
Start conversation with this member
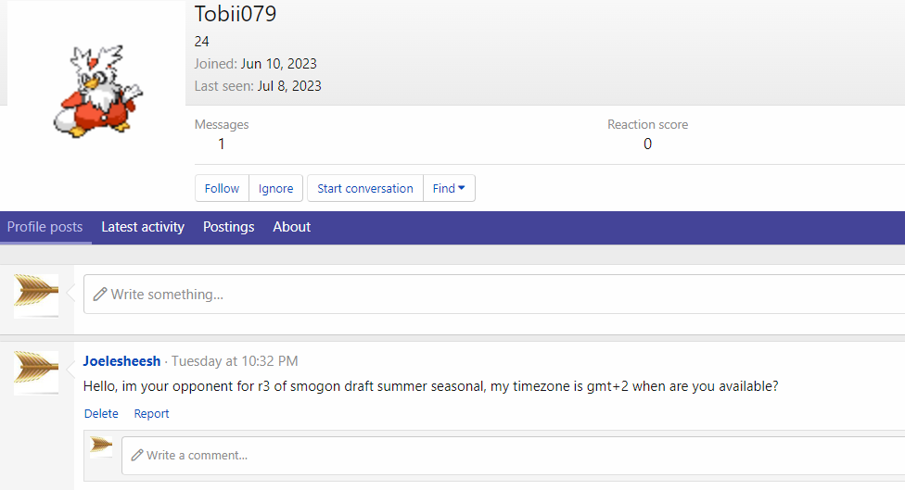(364, 188)
